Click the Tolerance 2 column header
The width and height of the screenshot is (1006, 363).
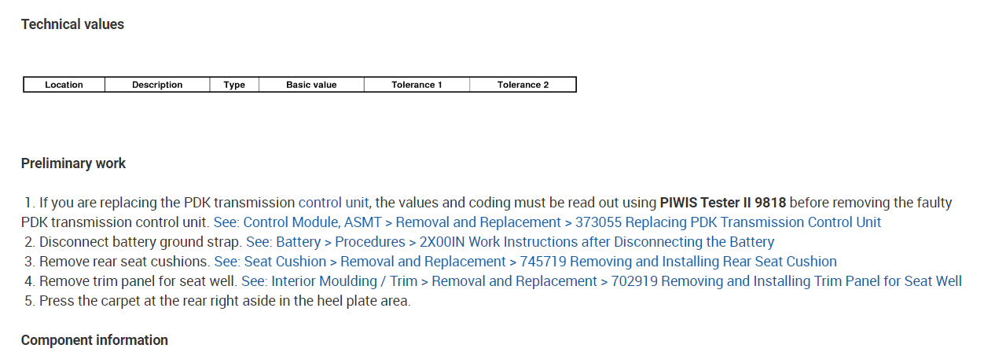(x=523, y=85)
